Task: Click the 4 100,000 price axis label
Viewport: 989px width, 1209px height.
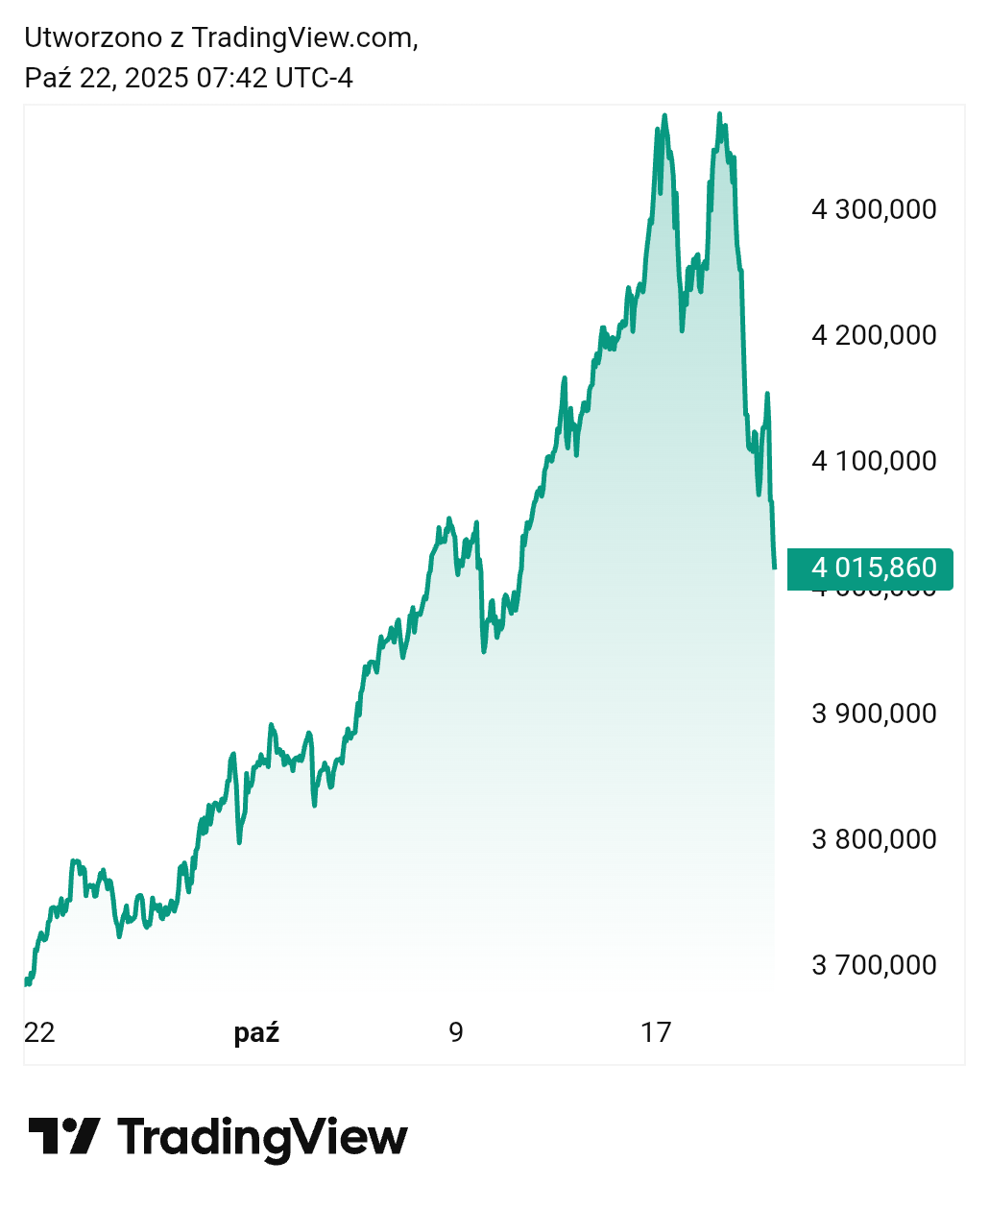Action: 874,461
